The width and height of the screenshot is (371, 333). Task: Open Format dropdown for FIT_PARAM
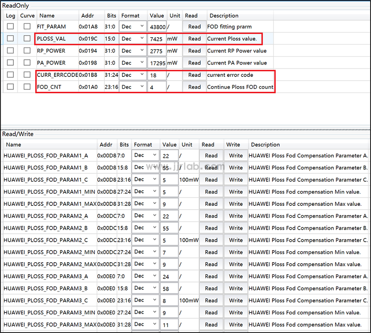tap(133, 27)
